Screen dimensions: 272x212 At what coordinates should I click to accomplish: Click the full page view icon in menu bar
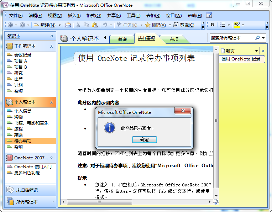(x=209, y=15)
